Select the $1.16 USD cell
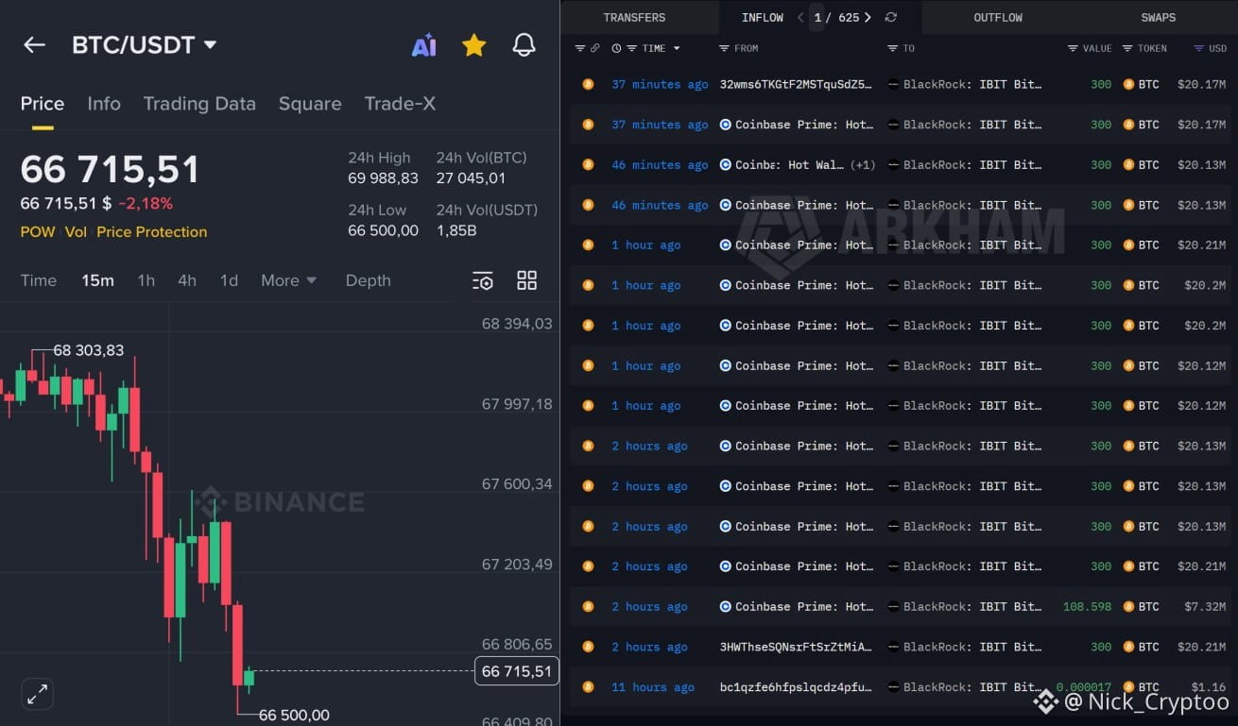Screen dimensions: 1238x726 (1209, 687)
